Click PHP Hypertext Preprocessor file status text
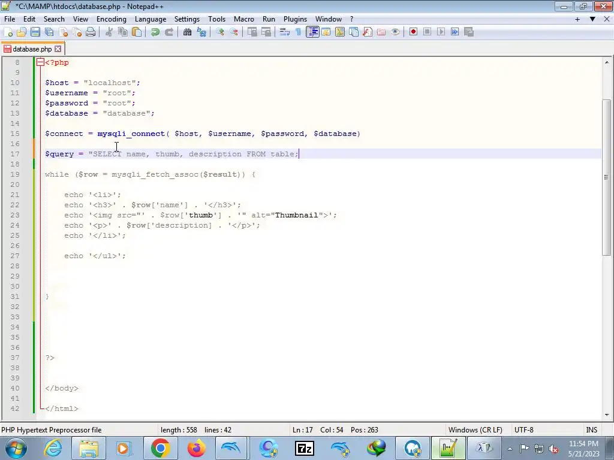 click(52, 430)
